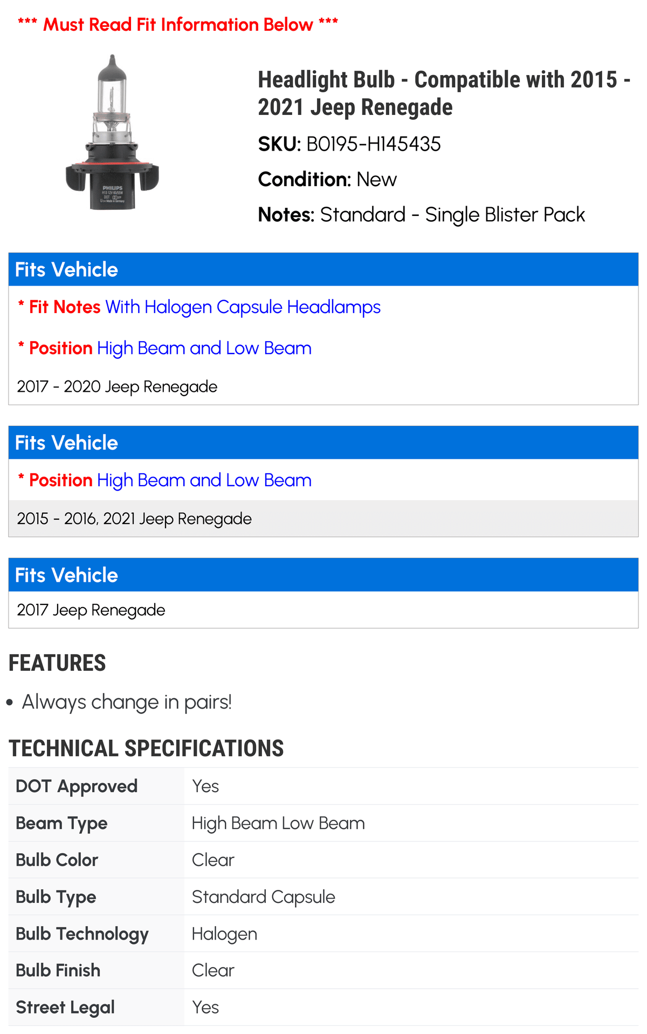Screen dimensions: 647x1034
Task: Open the first Fits Vehicle header
Action: coord(323,269)
